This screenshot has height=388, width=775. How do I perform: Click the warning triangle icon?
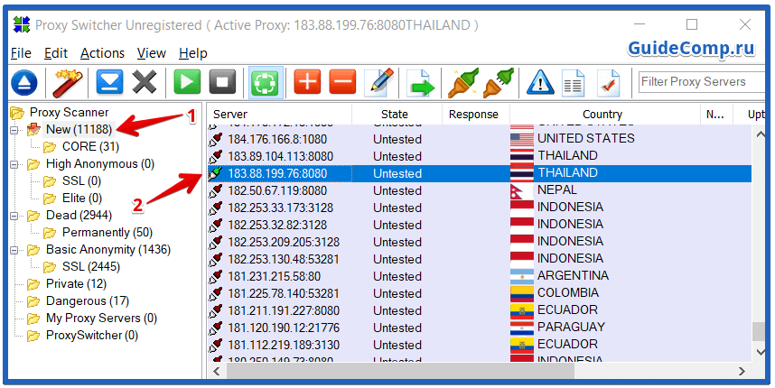pos(540,82)
